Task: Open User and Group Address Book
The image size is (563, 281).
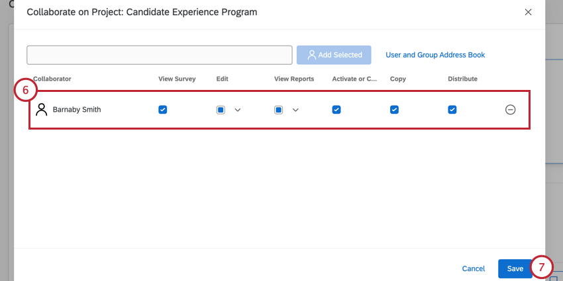Action: pyautogui.click(x=435, y=55)
